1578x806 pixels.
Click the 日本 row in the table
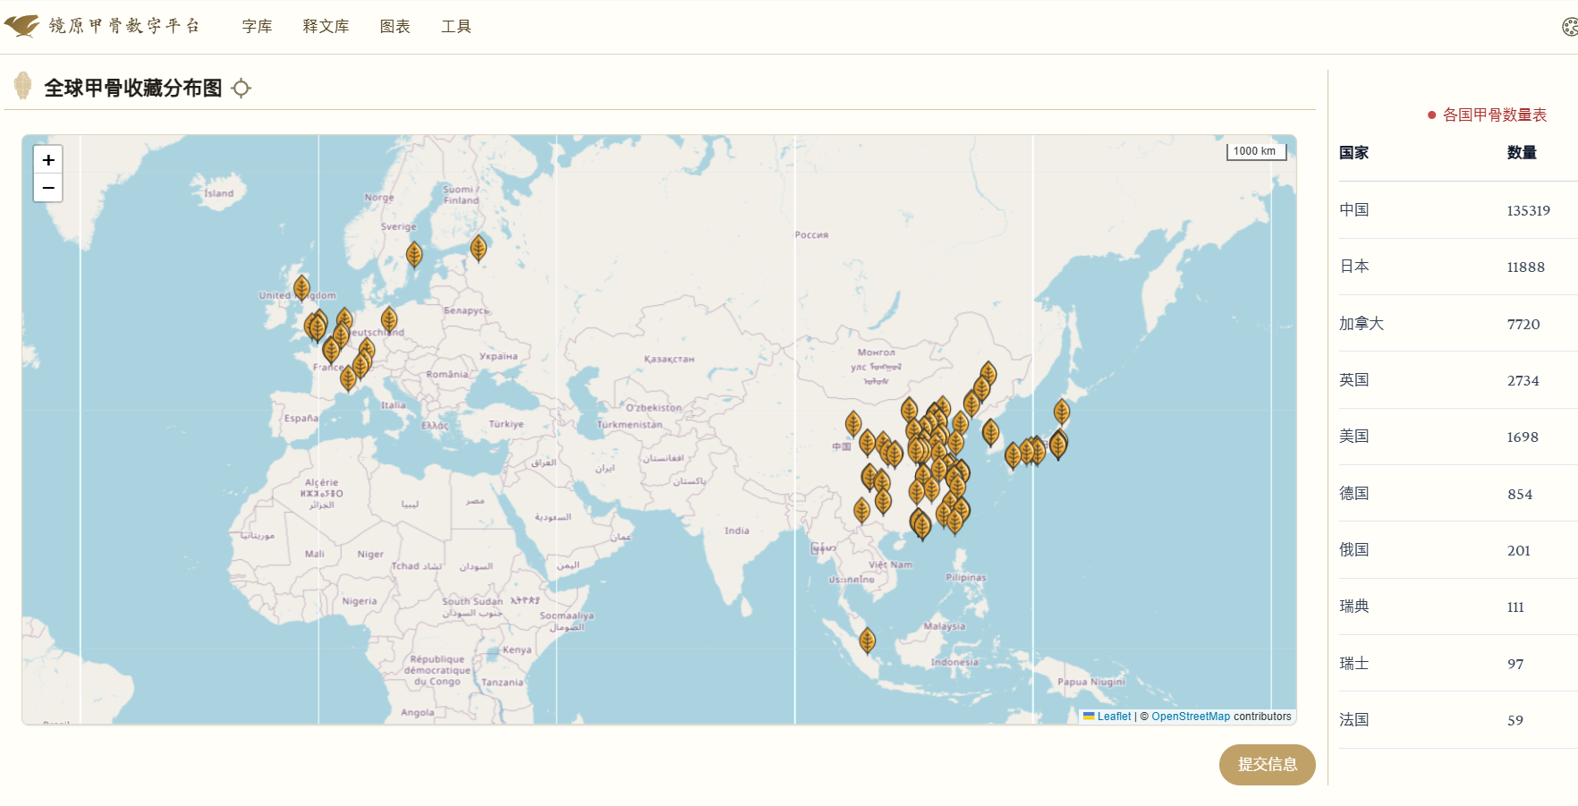[1458, 267]
